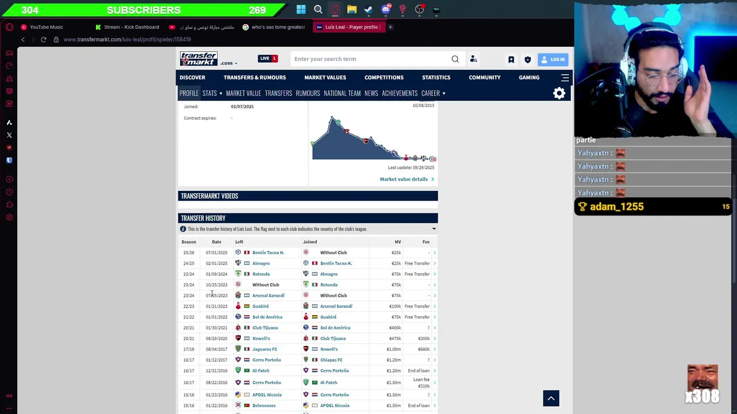Image resolution: width=737 pixels, height=414 pixels.
Task: Go back to the previous page
Action: (22, 40)
